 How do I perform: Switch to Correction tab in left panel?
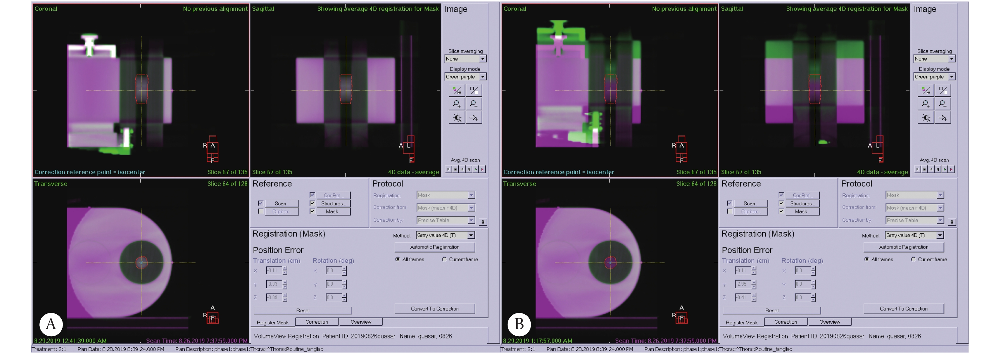point(317,322)
